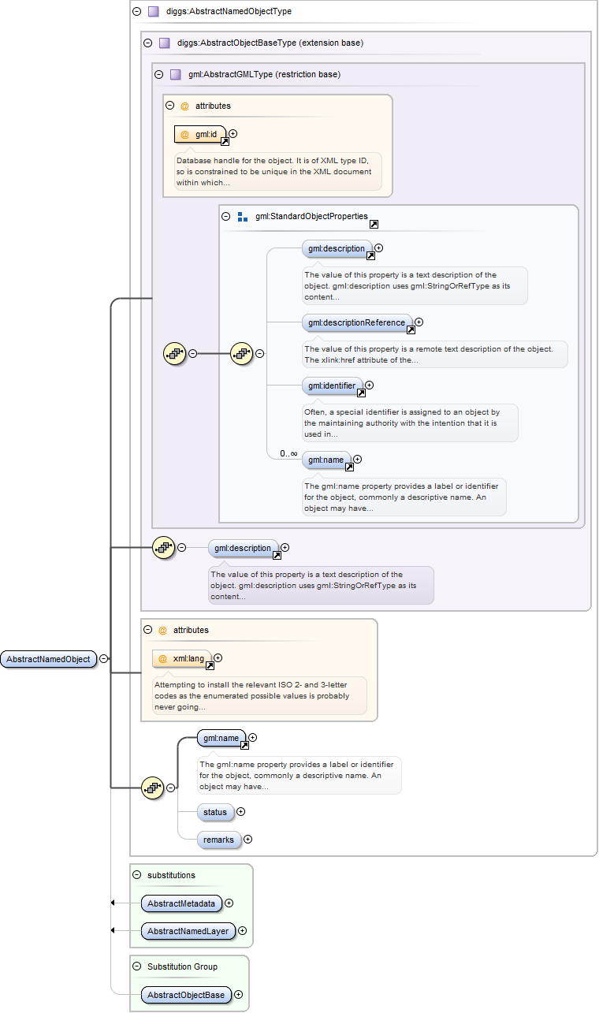Select the status element
The image size is (599, 1013).
pos(215,812)
